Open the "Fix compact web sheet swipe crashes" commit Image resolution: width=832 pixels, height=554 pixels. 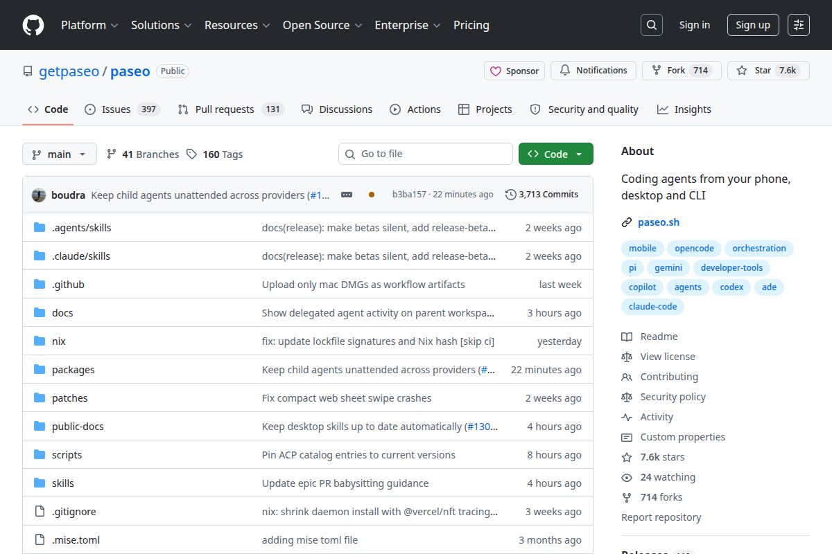347,398
